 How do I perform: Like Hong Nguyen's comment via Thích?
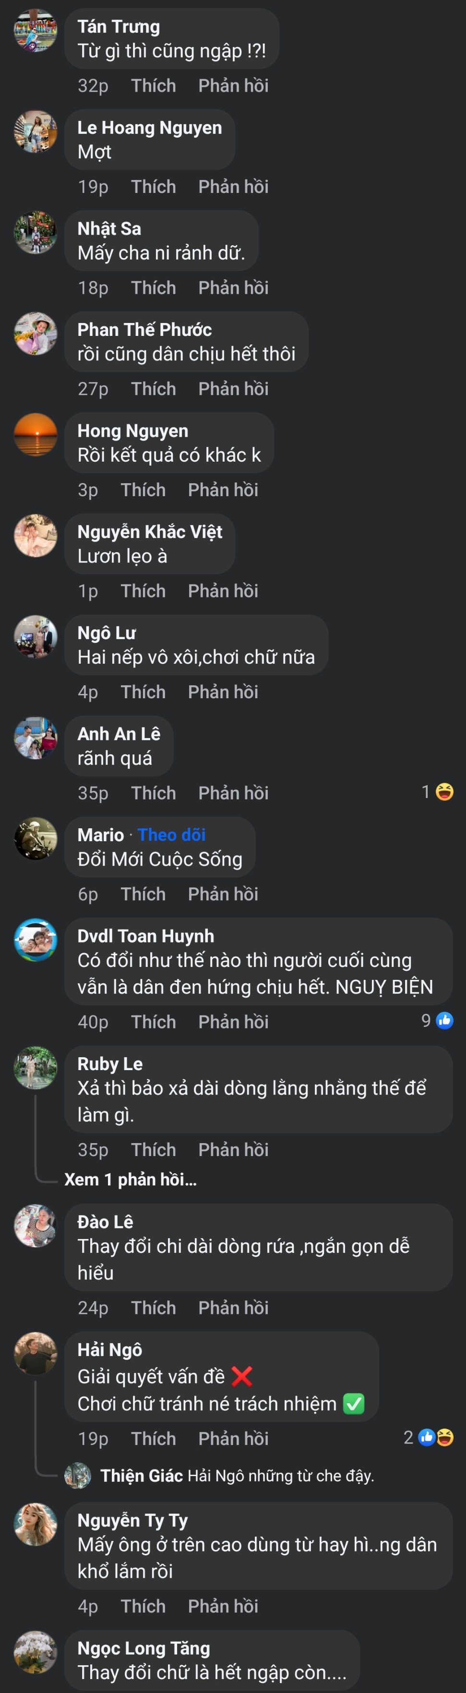coord(143,489)
